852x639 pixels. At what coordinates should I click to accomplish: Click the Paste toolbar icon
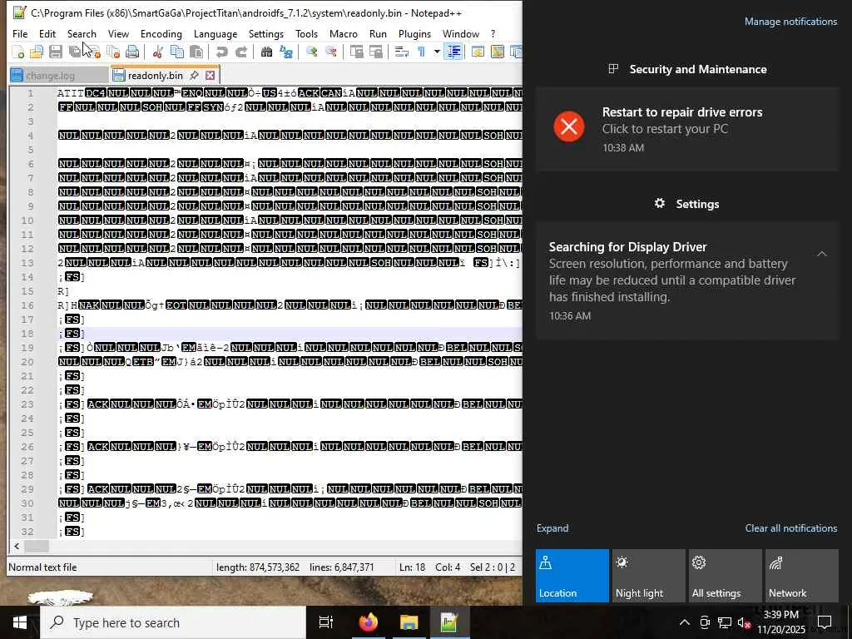point(196,52)
